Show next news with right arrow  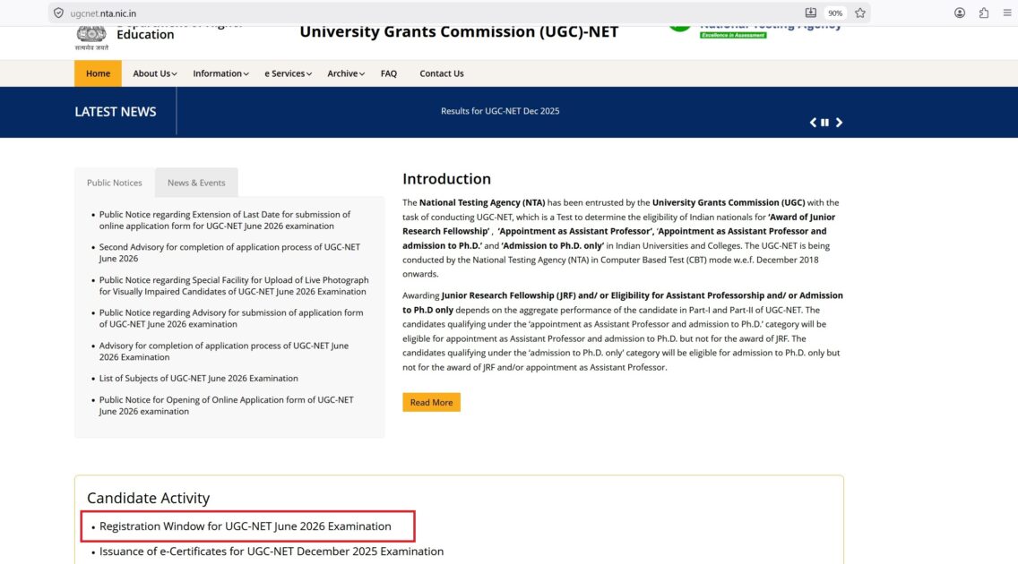[x=839, y=123]
